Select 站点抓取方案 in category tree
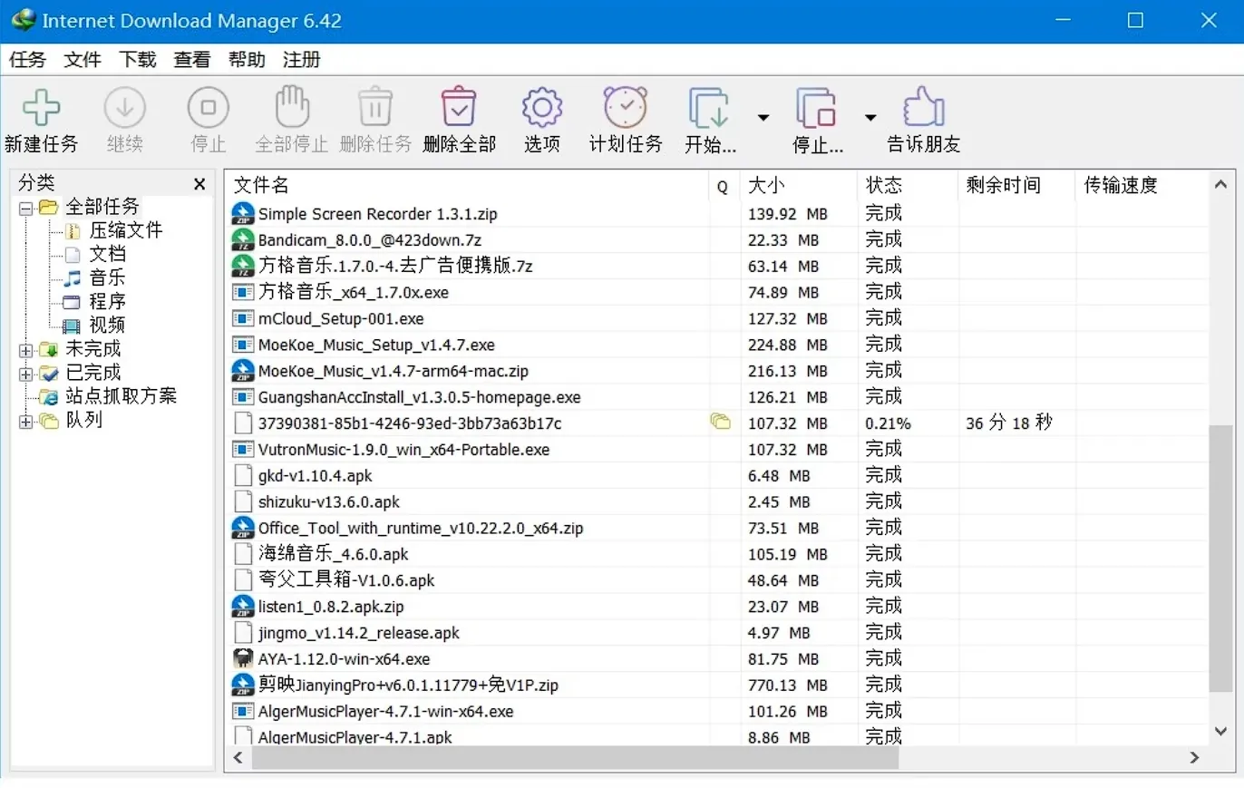This screenshot has width=1244, height=788. 121,396
